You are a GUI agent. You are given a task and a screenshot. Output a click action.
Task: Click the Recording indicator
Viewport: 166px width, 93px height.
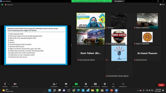(9, 5)
